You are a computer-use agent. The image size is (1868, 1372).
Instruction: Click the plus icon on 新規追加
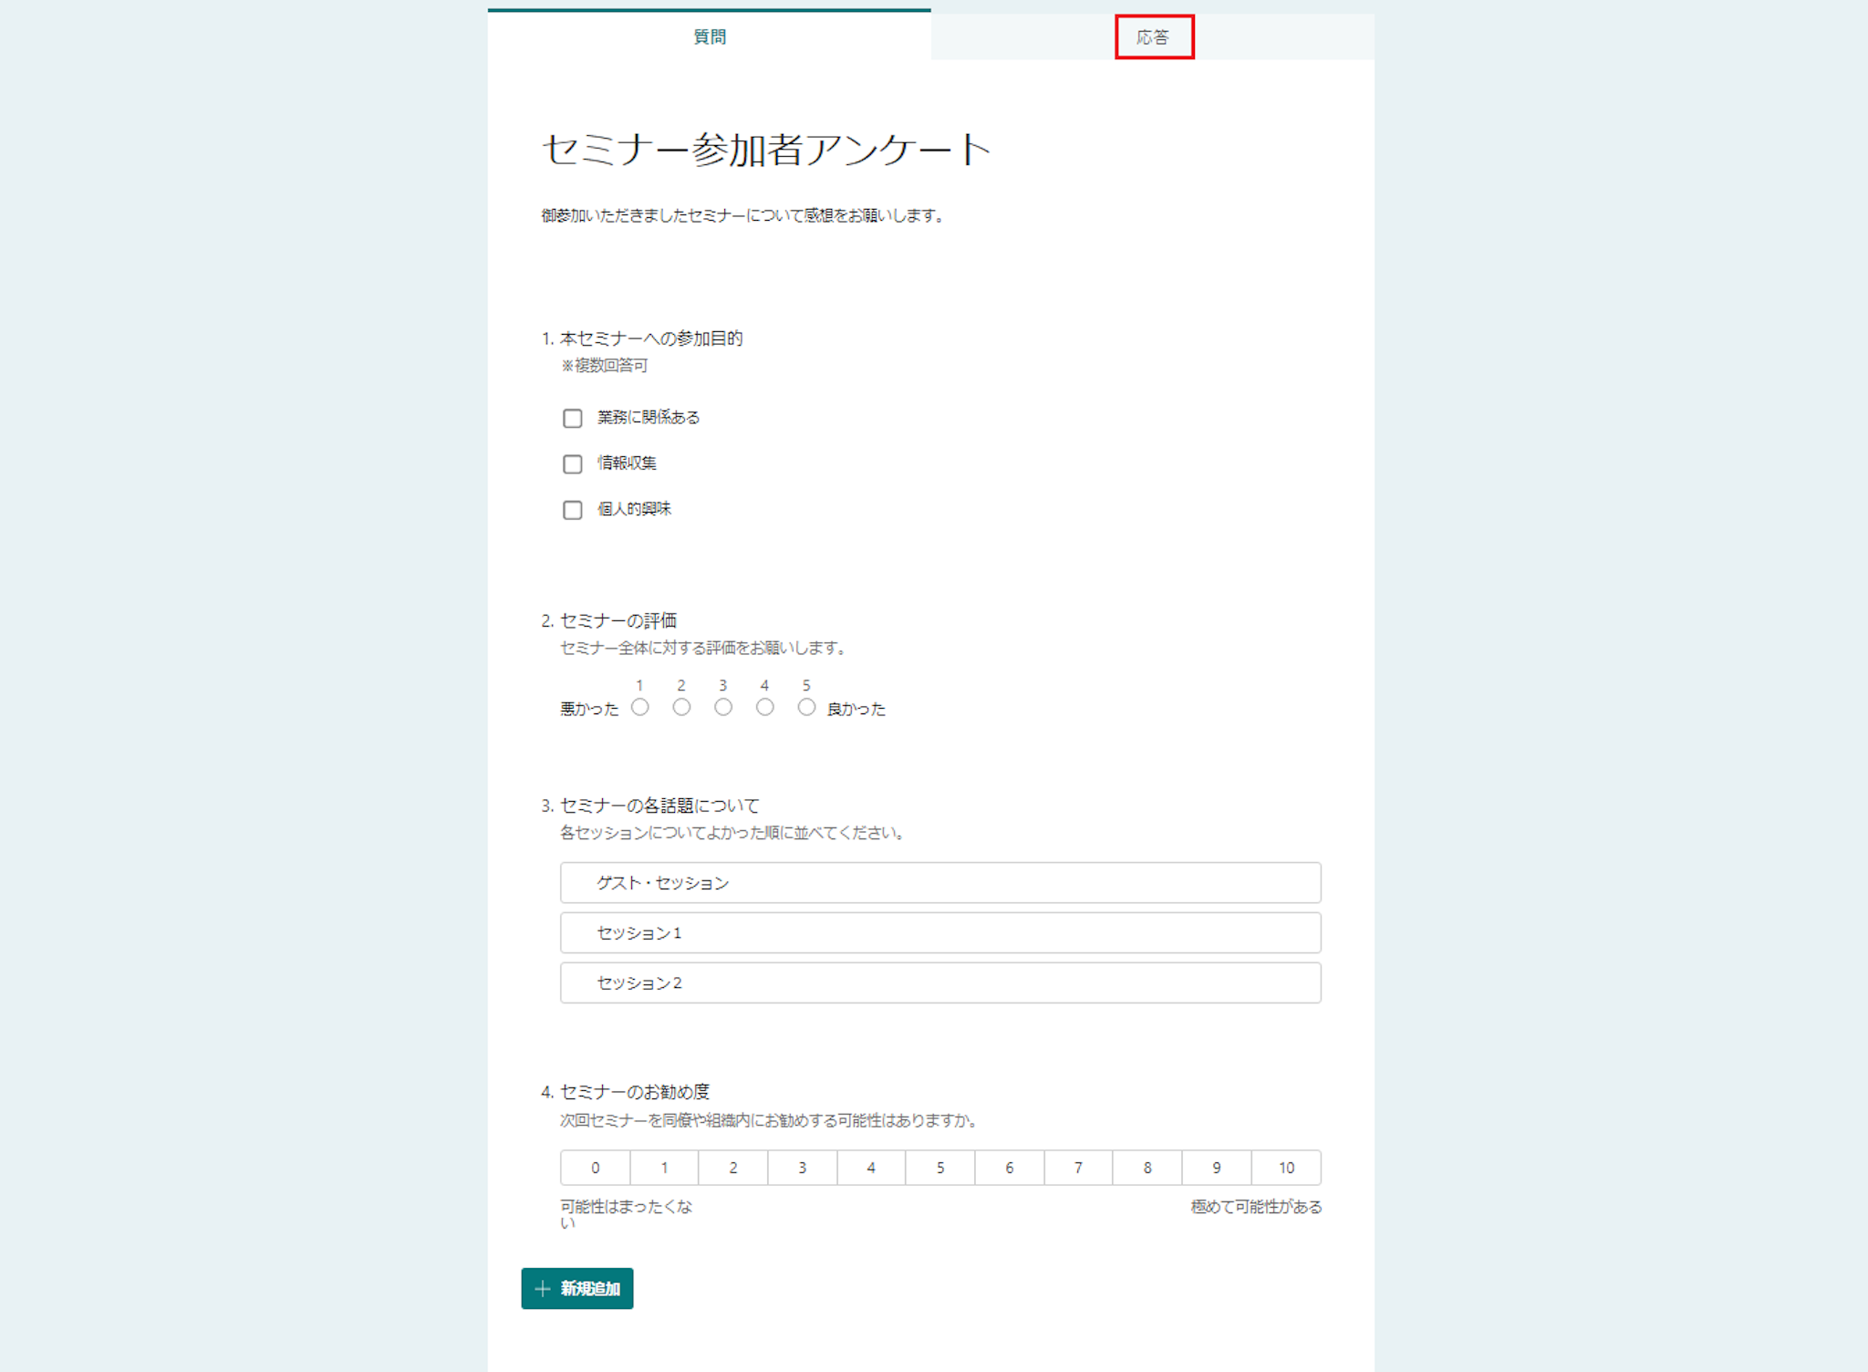(543, 1288)
